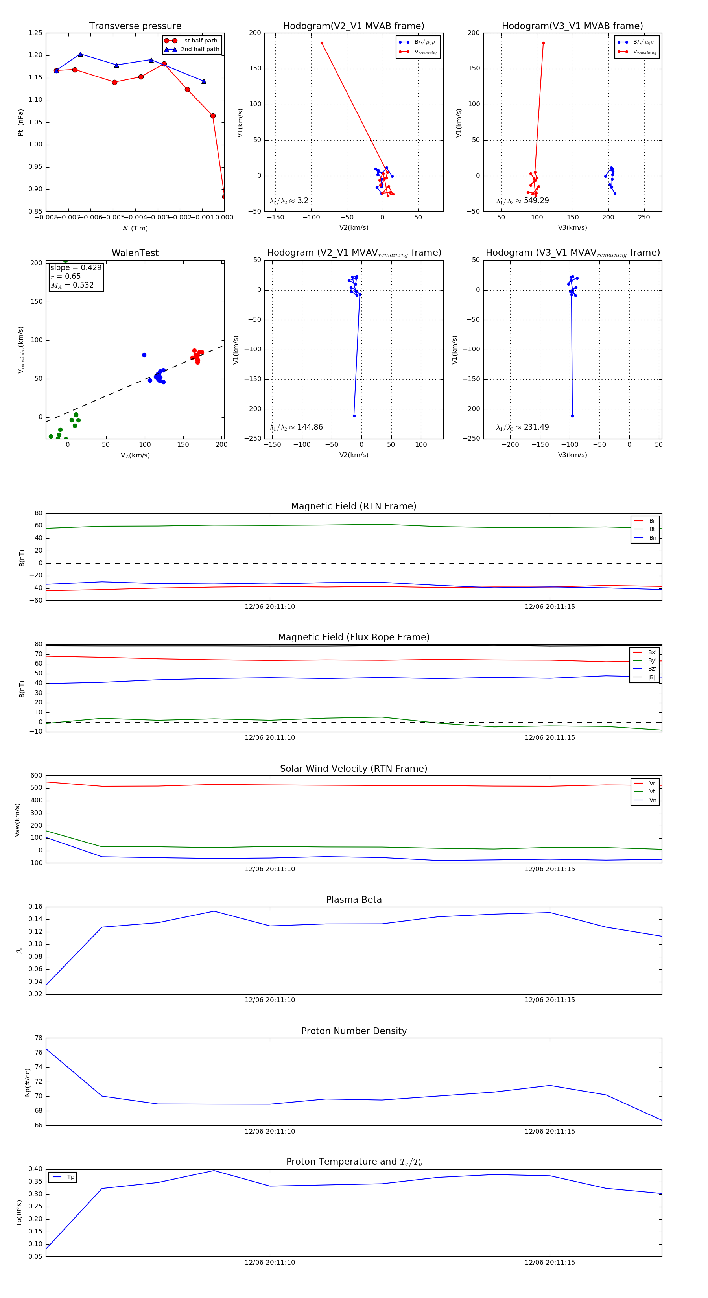
Task: Click 'Bt' legend entry
Action: pos(645,529)
